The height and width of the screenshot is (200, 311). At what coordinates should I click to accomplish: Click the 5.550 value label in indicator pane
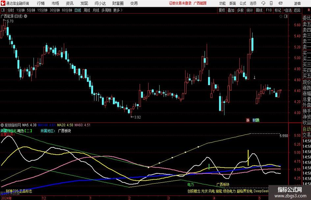(284, 136)
